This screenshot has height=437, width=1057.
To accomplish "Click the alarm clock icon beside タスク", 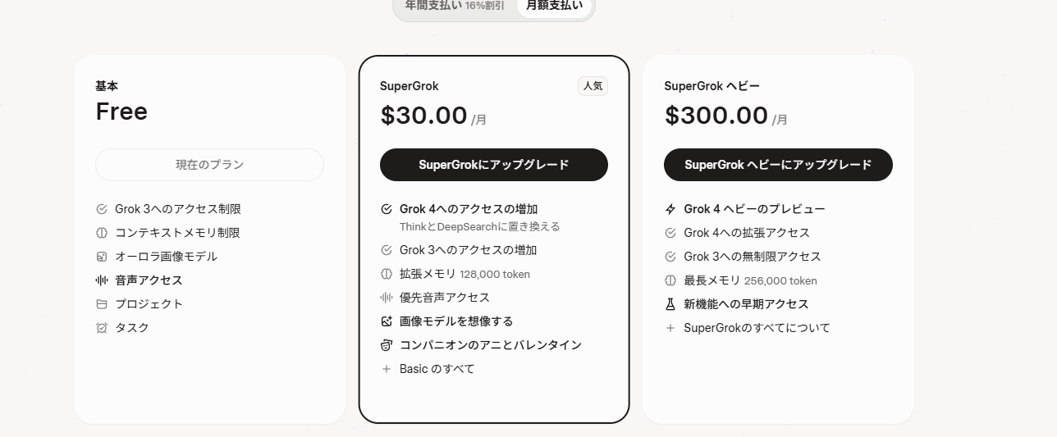I will (x=102, y=328).
